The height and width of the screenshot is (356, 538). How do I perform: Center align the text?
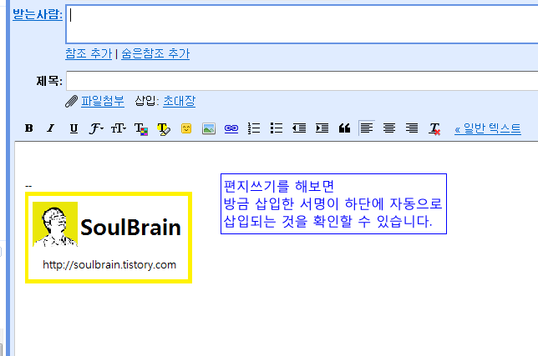click(x=389, y=128)
